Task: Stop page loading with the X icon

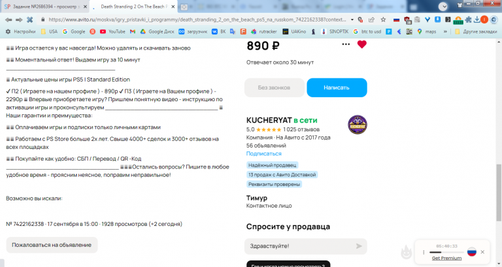Action: point(30,20)
